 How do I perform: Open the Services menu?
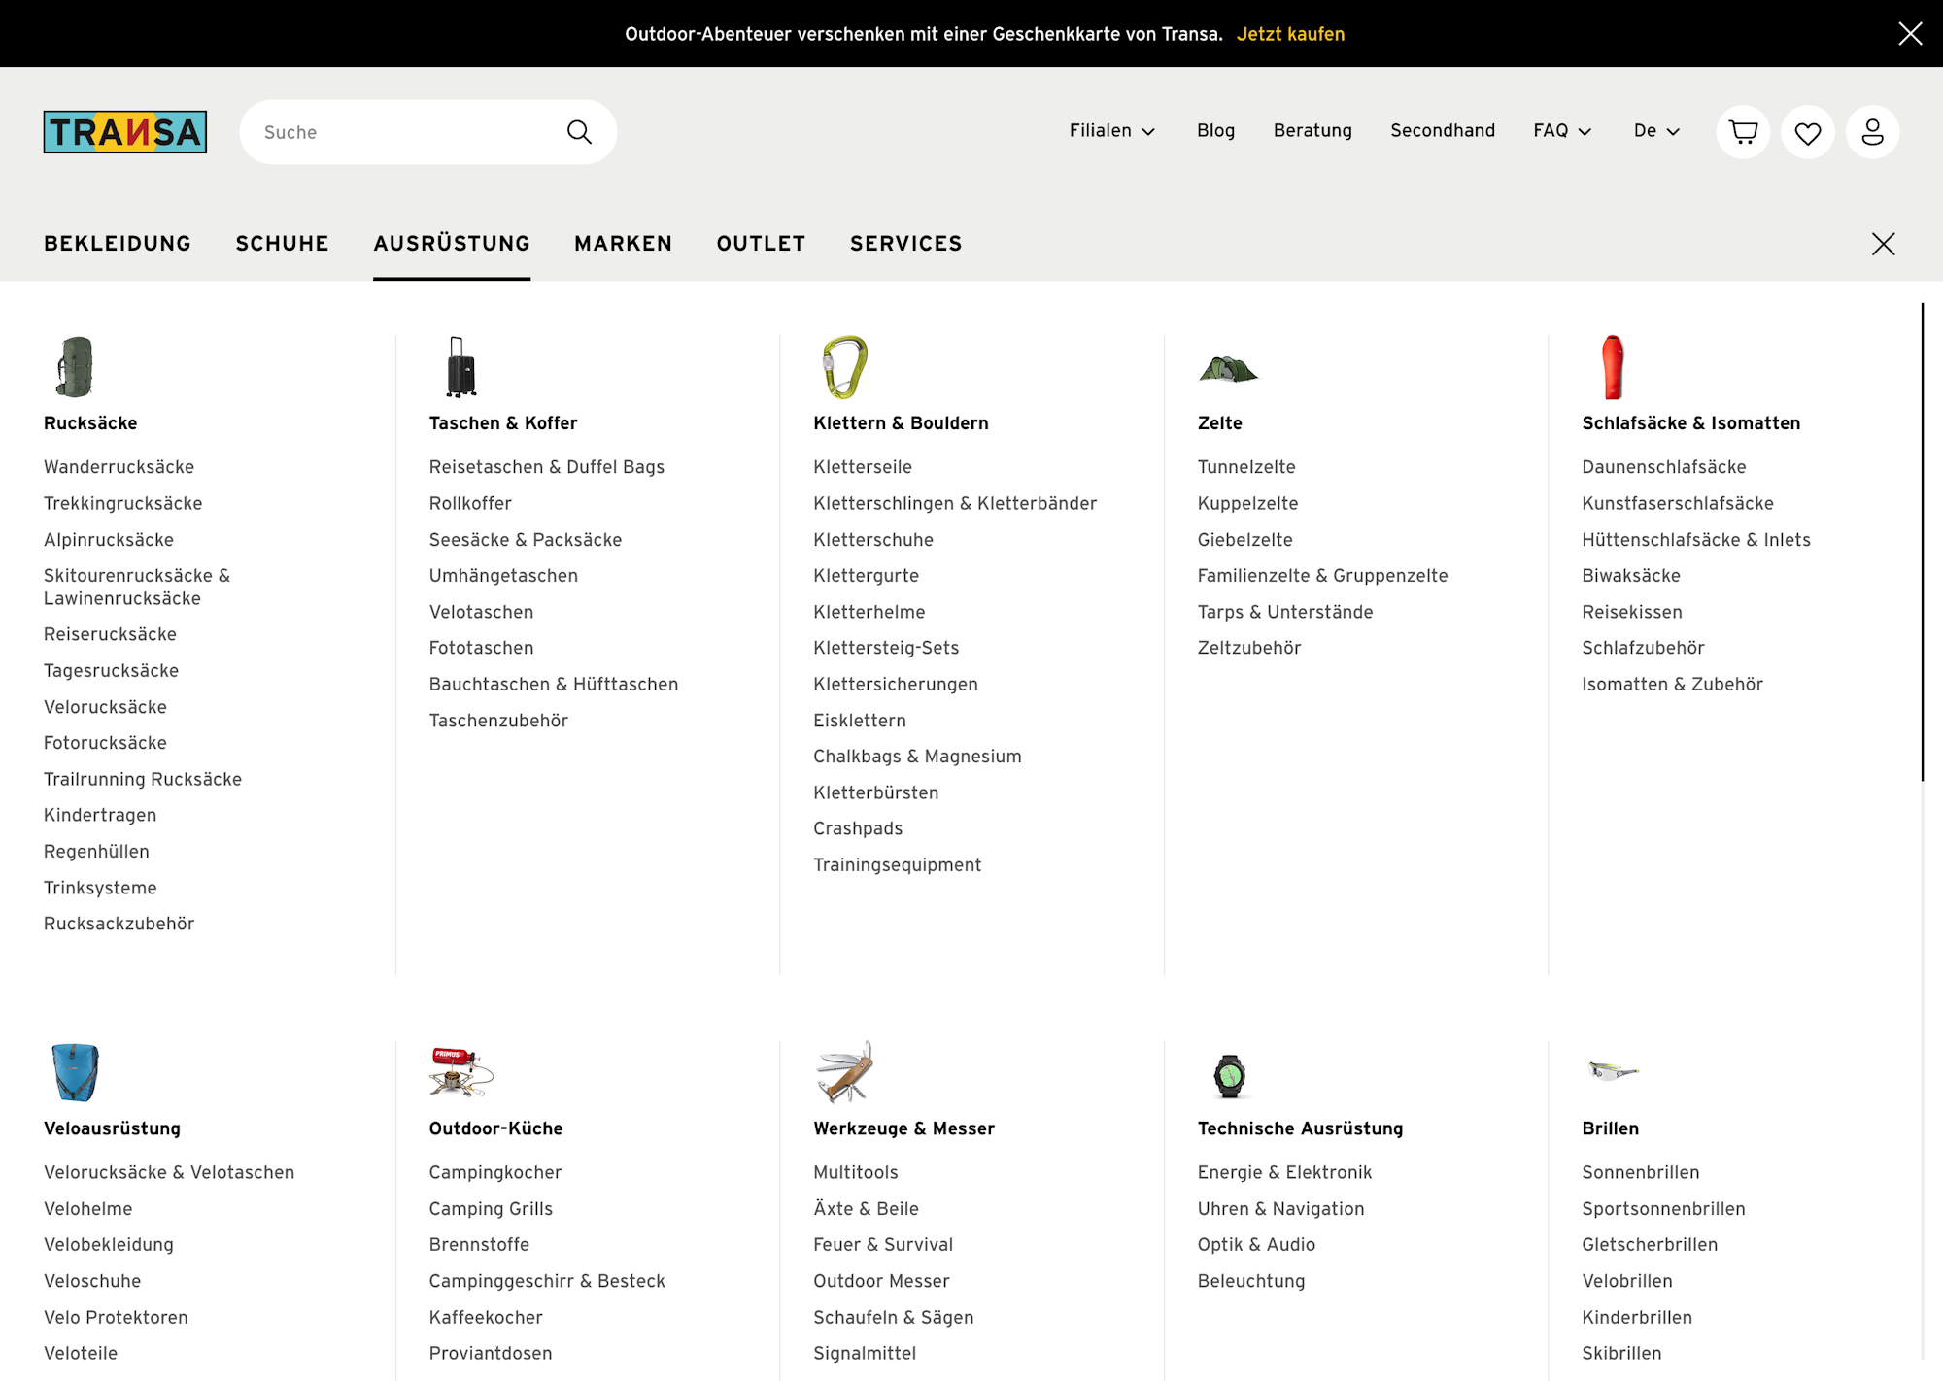[906, 244]
